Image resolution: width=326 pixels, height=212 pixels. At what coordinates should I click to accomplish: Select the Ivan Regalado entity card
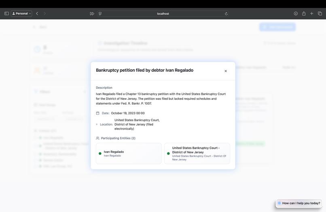(x=129, y=153)
